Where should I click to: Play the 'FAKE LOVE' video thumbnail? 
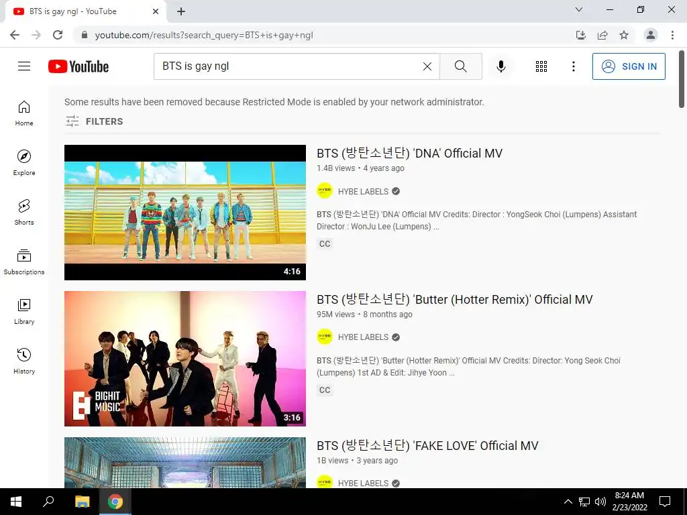click(x=185, y=463)
